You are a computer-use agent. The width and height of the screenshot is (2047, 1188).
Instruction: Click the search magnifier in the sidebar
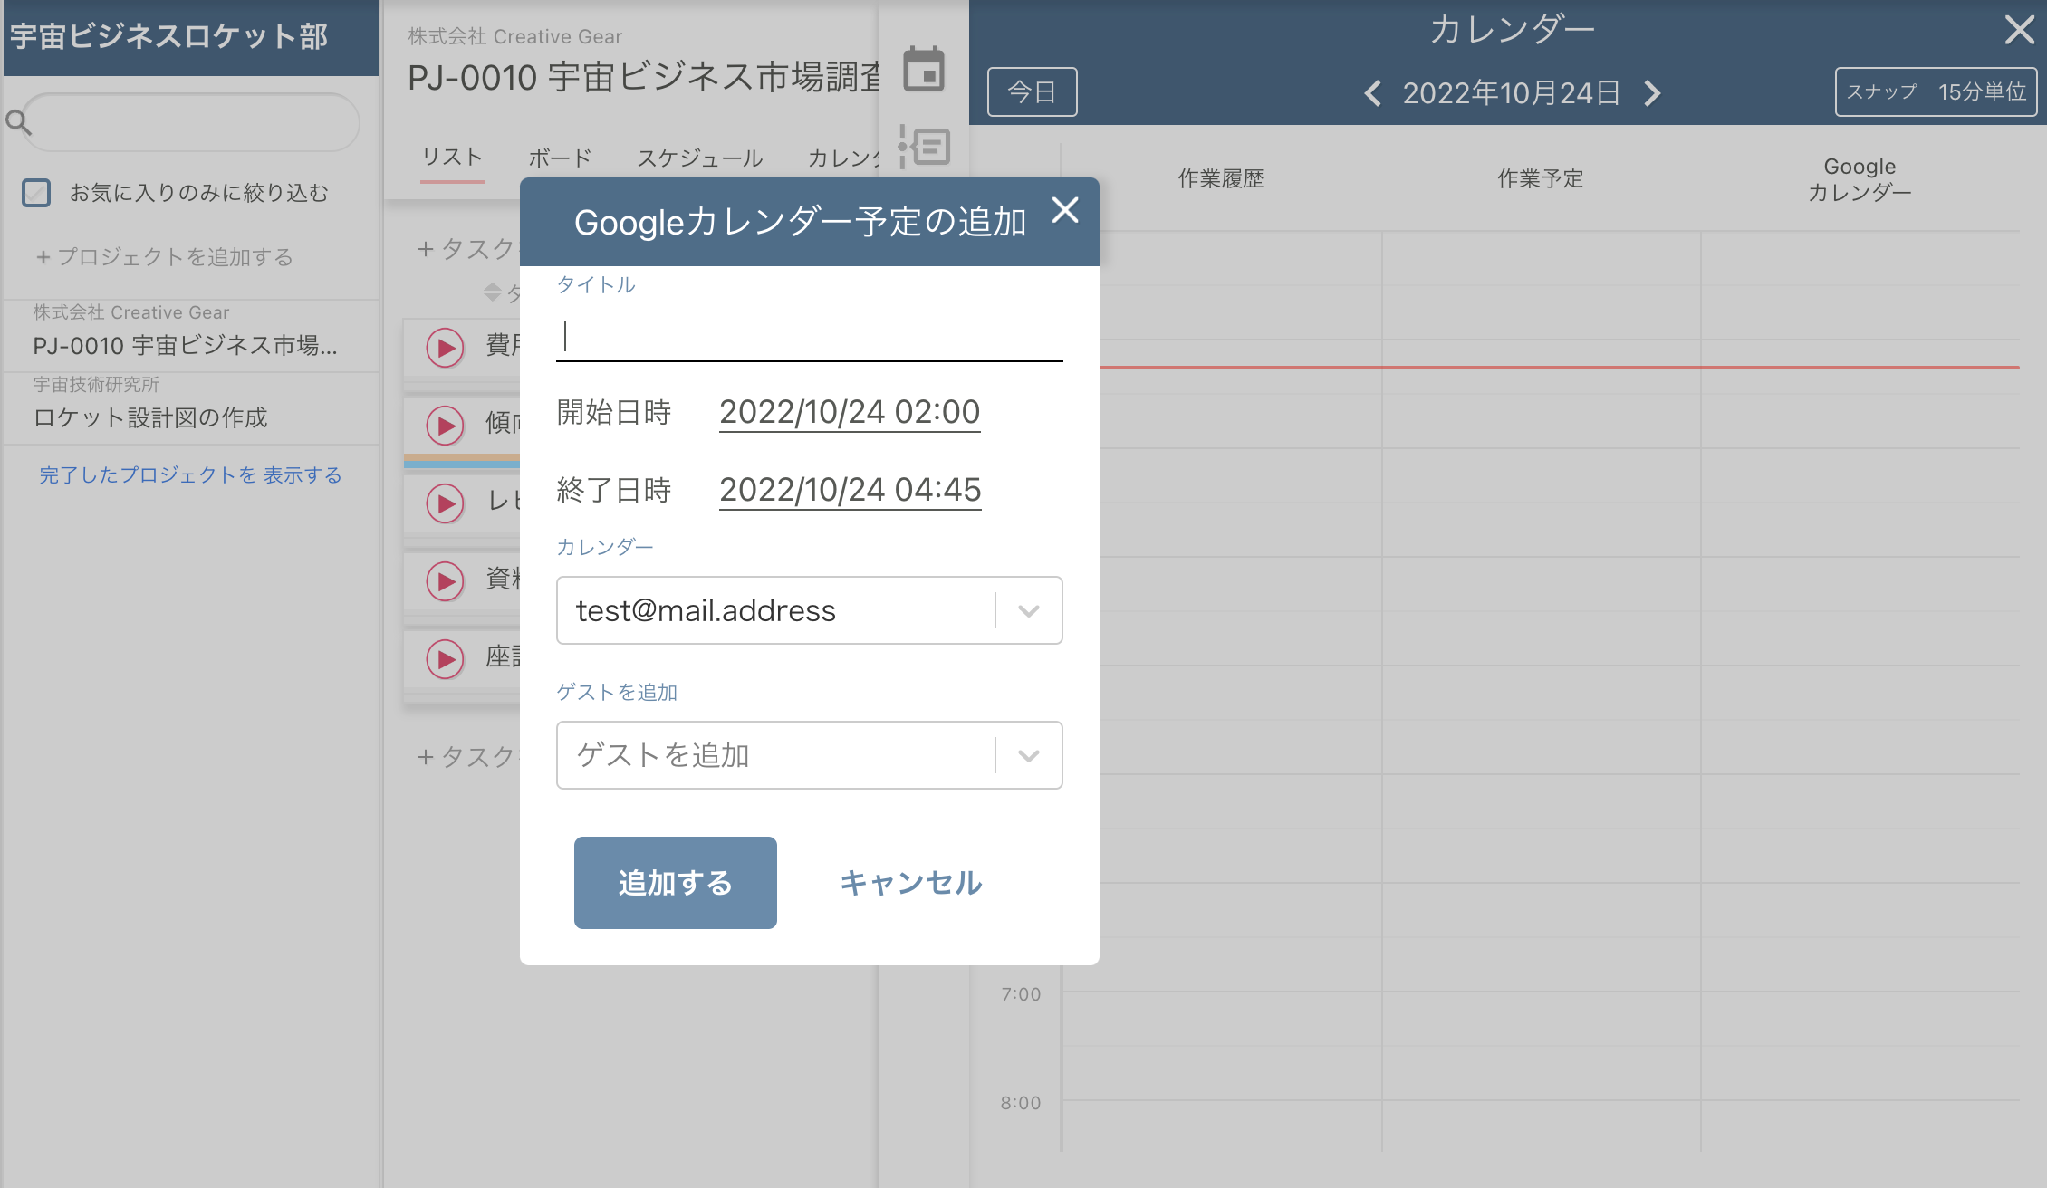(18, 121)
